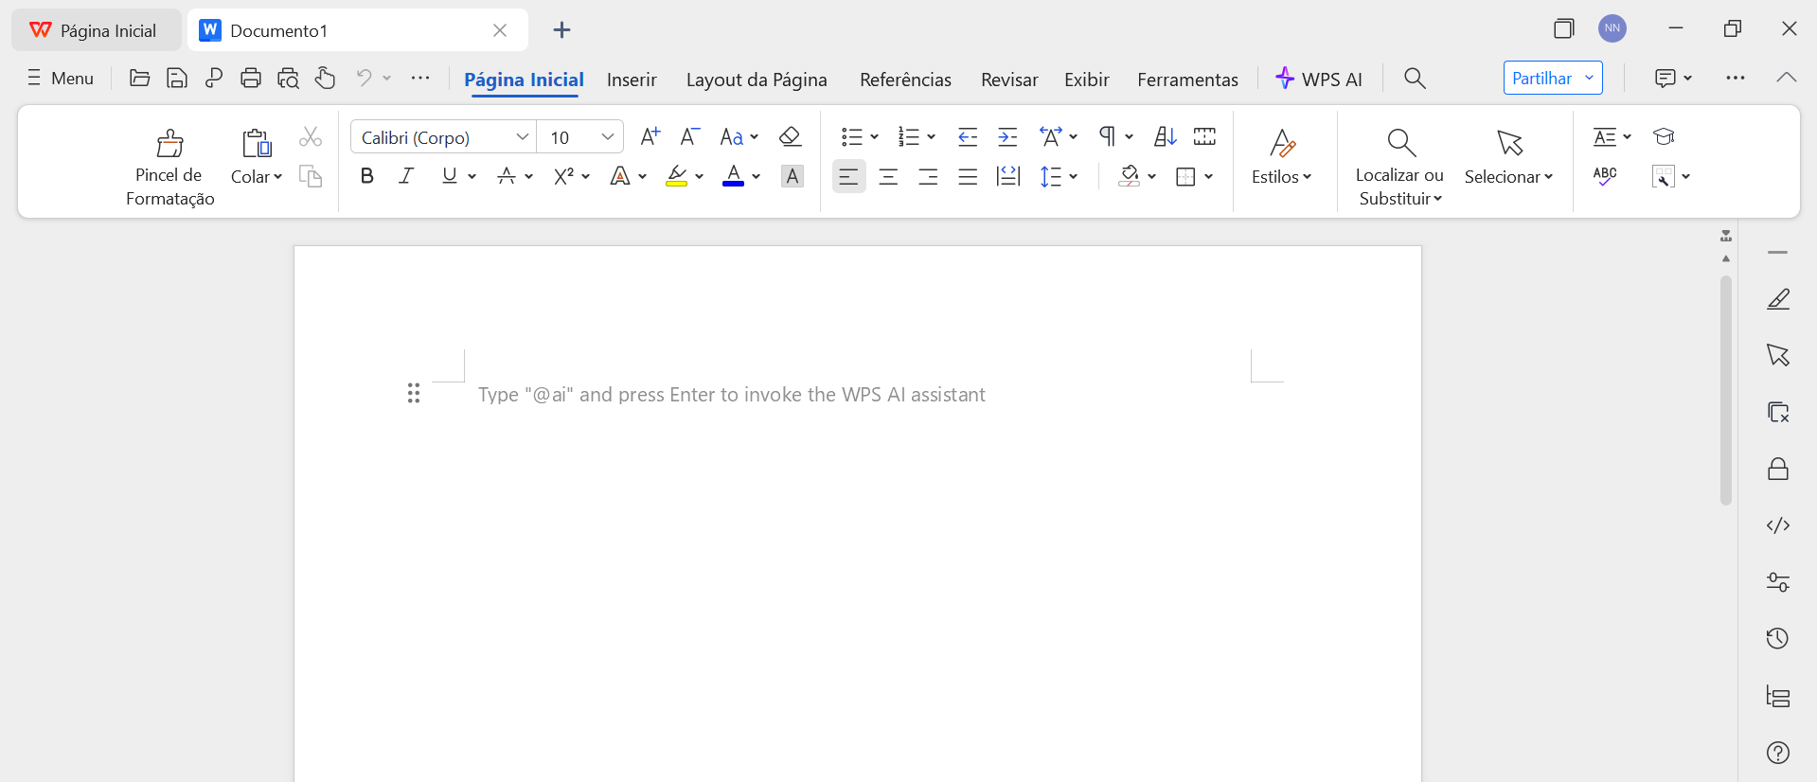Viewport: 1817px width, 782px height.
Task: Open the help question mark icon
Action: 1778,753
